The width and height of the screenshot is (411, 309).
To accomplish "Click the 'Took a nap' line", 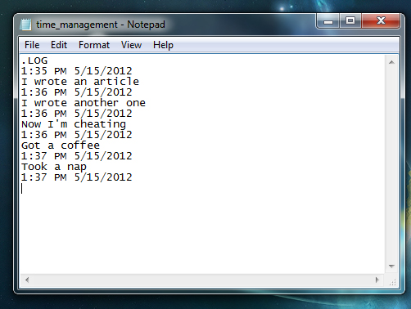I will coord(54,167).
